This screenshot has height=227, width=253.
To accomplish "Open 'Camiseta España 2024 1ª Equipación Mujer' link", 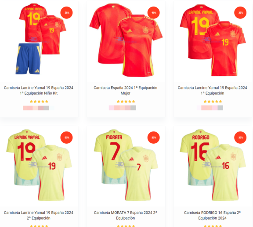I will tap(126, 90).
